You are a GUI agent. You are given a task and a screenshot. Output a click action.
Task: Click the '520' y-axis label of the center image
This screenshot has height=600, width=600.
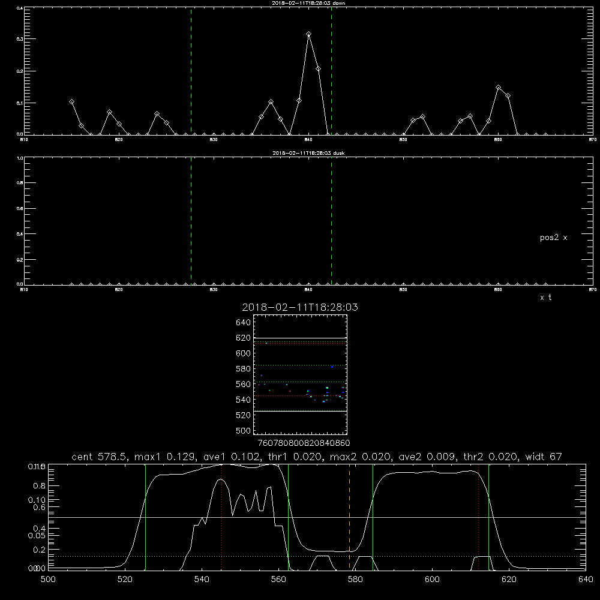tap(243, 415)
